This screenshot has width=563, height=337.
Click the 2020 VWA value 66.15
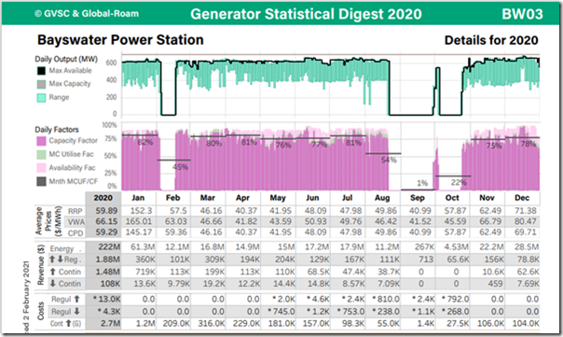(x=106, y=221)
